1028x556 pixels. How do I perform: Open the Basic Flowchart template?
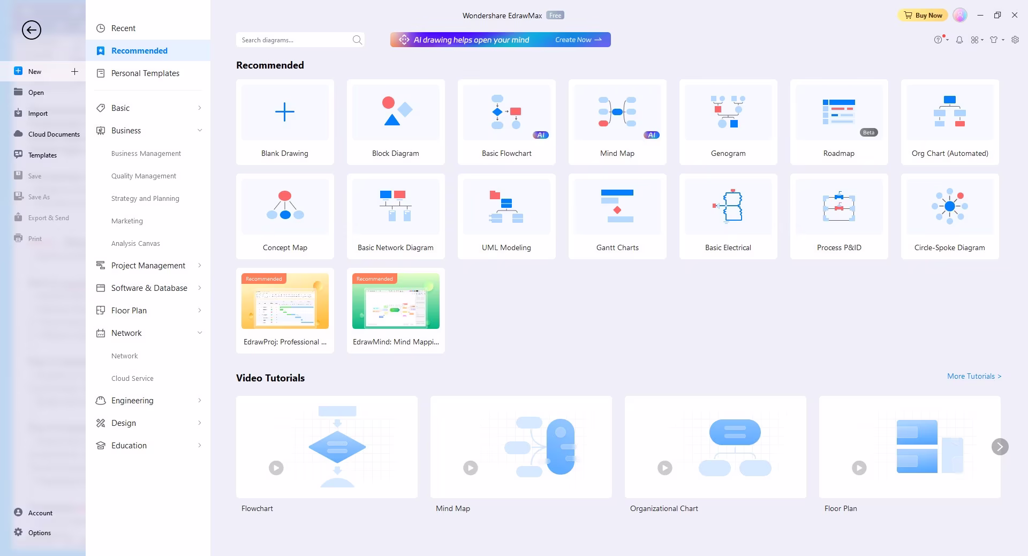(x=507, y=122)
